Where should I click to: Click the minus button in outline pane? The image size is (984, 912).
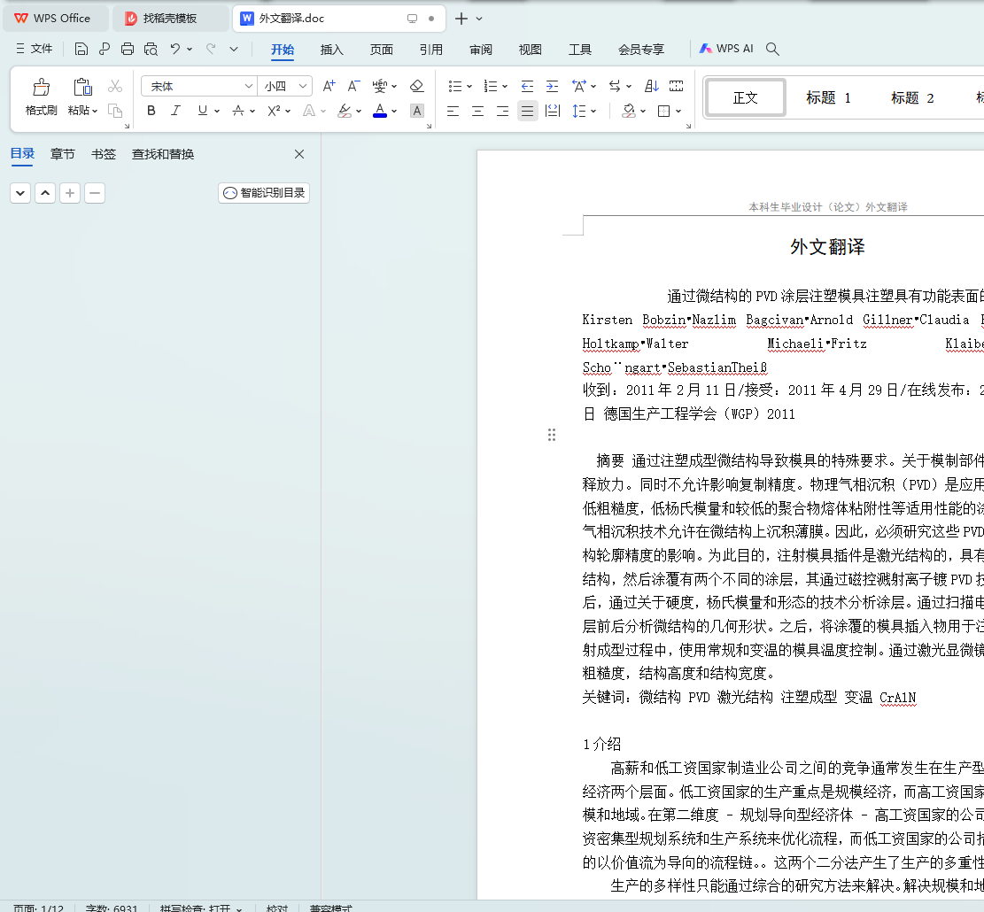click(95, 193)
